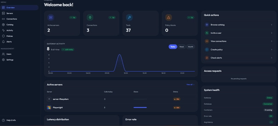Click the Playwright Idle status badge
Viewport: 278px width, 126px height.
(177, 108)
